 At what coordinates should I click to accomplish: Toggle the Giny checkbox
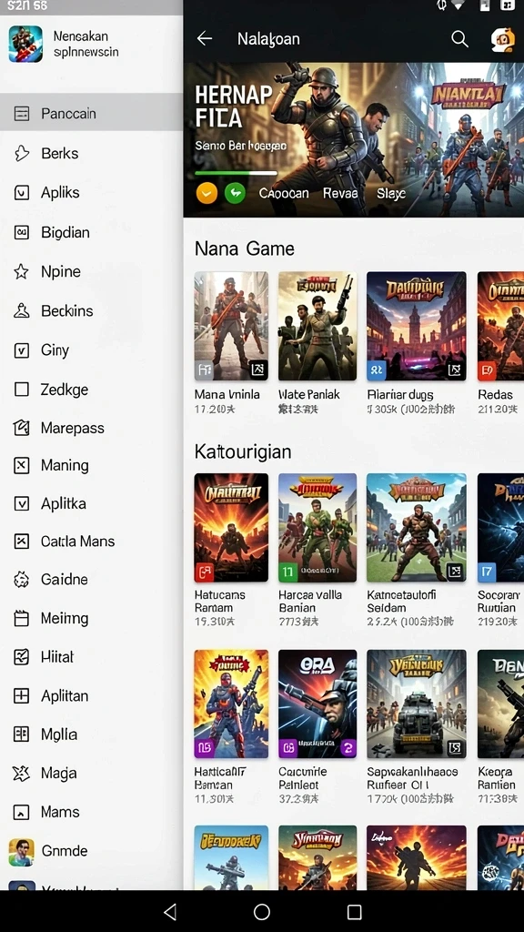click(22, 350)
